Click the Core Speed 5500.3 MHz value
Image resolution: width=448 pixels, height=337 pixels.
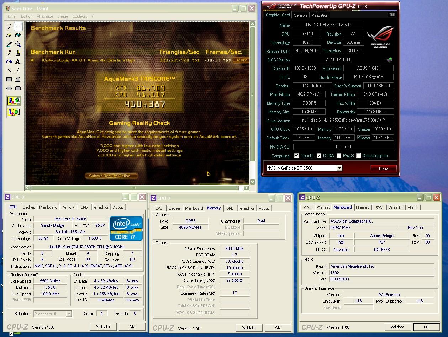[50, 281]
